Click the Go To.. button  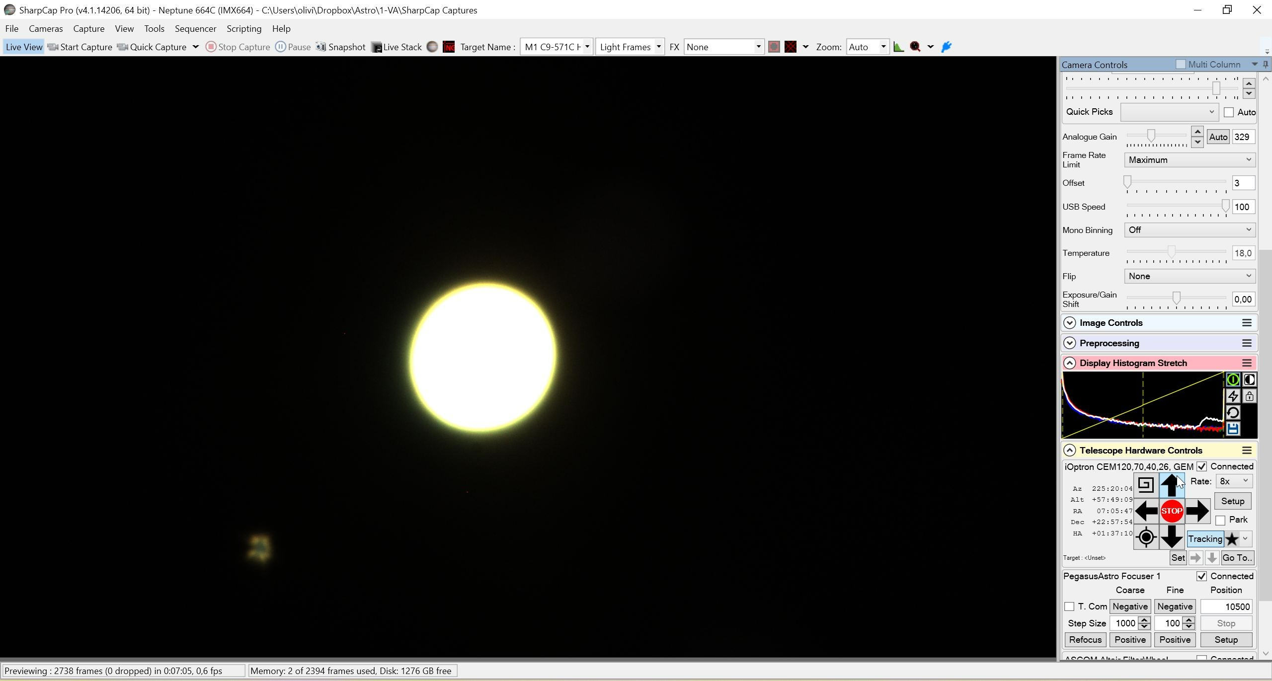click(x=1237, y=558)
